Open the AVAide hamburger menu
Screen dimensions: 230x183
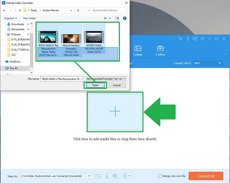pos(202,38)
